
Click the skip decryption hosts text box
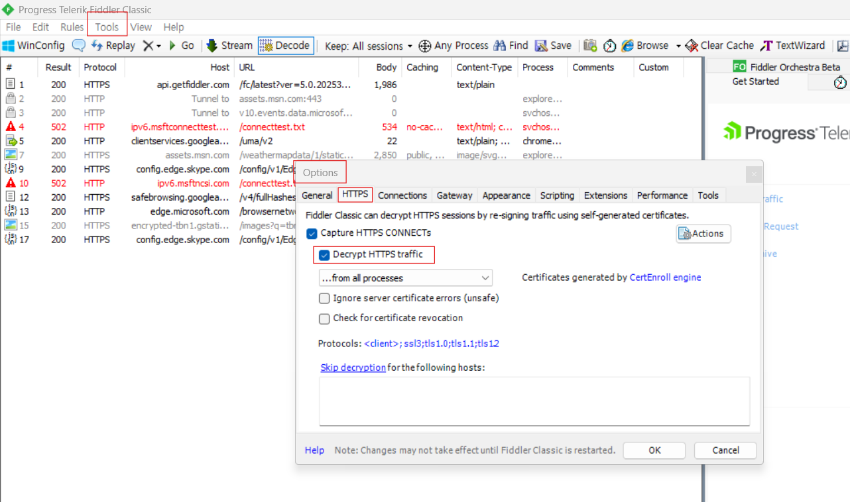[534, 401]
